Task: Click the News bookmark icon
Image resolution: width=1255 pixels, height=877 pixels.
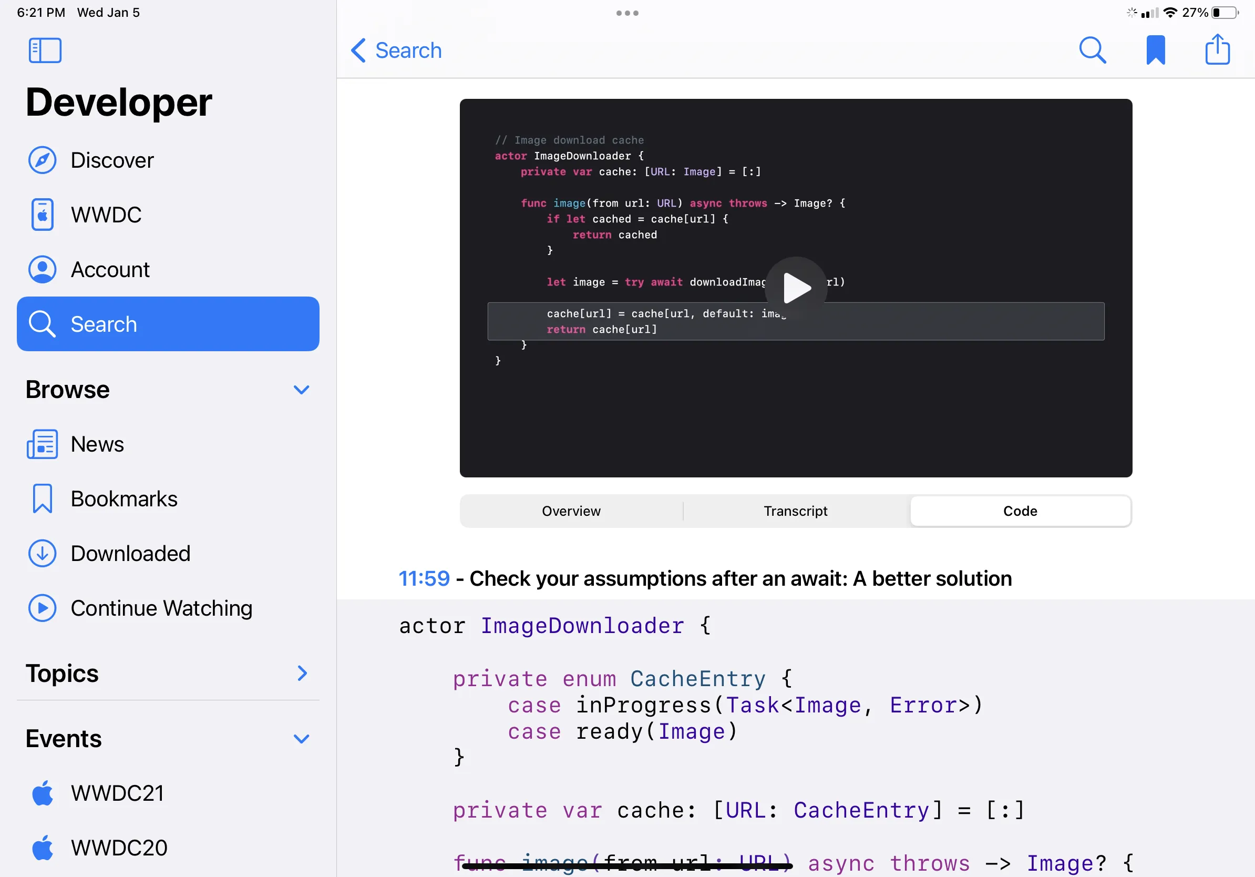Action: (43, 444)
